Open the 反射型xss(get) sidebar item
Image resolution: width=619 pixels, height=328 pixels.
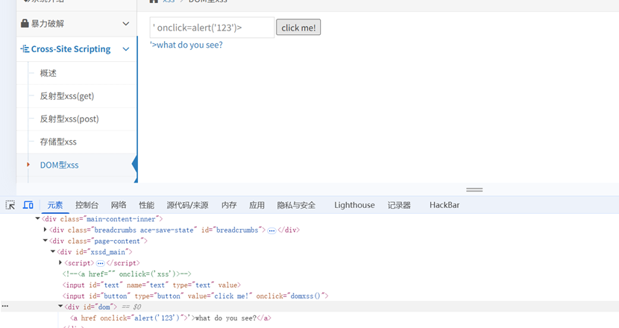[67, 96]
